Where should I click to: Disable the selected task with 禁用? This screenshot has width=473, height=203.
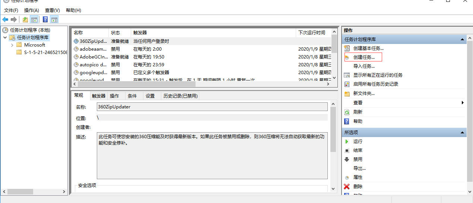click(x=358, y=159)
